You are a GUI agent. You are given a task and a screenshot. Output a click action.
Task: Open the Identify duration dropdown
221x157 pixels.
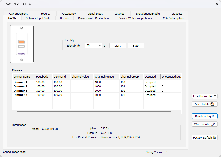point(93,46)
